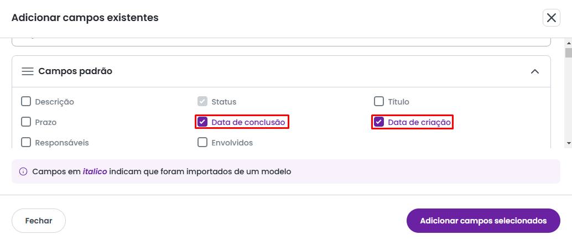Click the scrollbar up arrow

pyautogui.click(x=568, y=43)
